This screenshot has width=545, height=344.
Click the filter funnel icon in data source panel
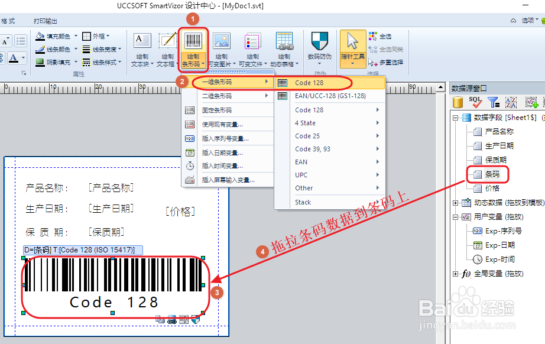[493, 102]
